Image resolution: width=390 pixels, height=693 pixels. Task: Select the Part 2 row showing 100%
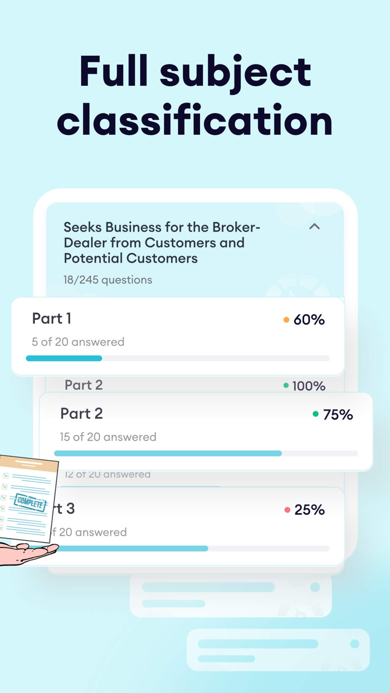167,385
